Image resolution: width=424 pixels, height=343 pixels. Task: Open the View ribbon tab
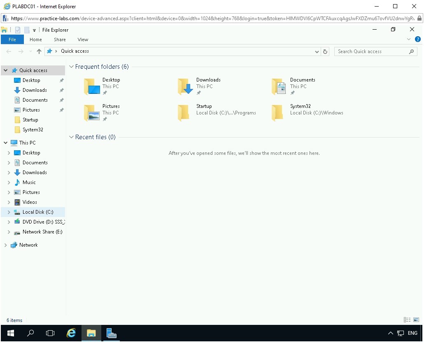pyautogui.click(x=83, y=40)
